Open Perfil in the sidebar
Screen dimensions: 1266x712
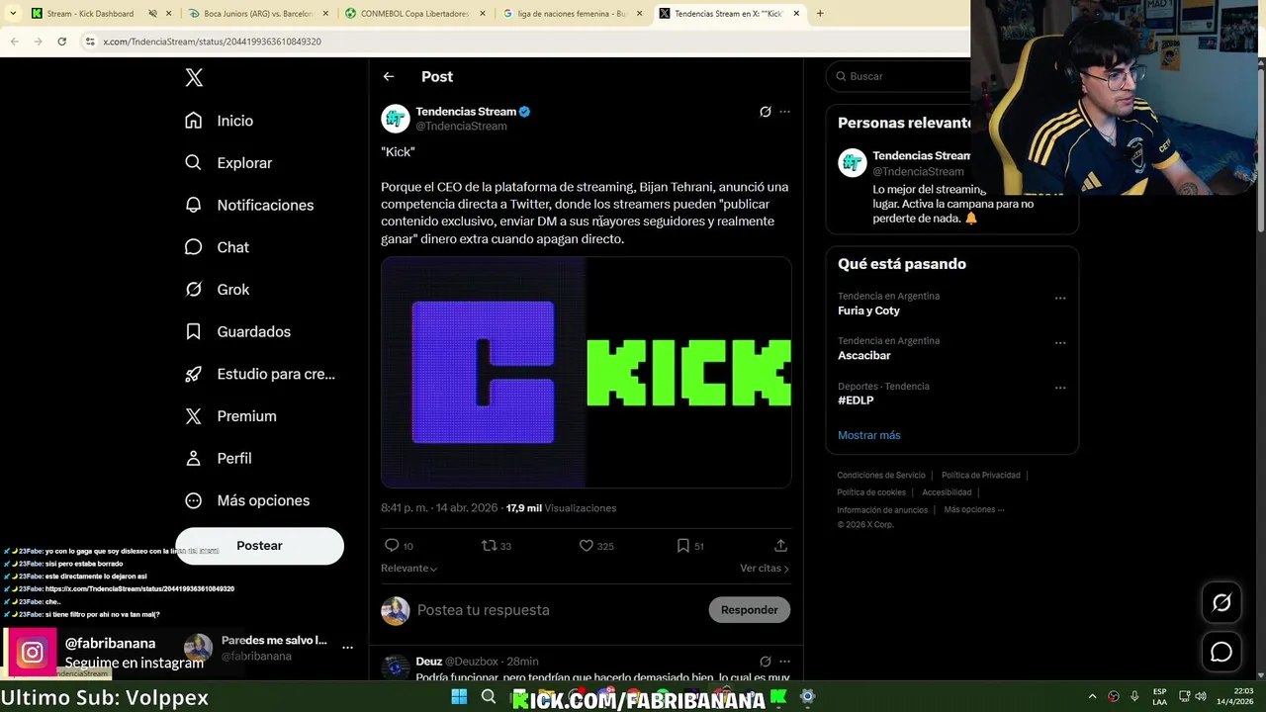point(219,458)
